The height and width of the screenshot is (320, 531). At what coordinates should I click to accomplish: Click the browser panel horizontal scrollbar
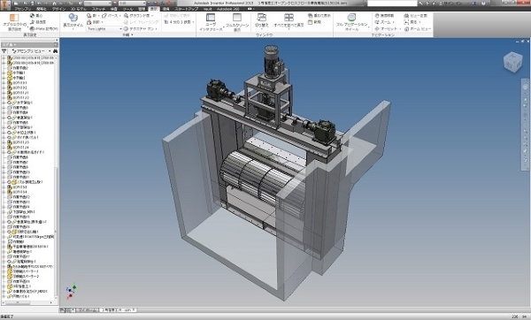click(x=28, y=302)
